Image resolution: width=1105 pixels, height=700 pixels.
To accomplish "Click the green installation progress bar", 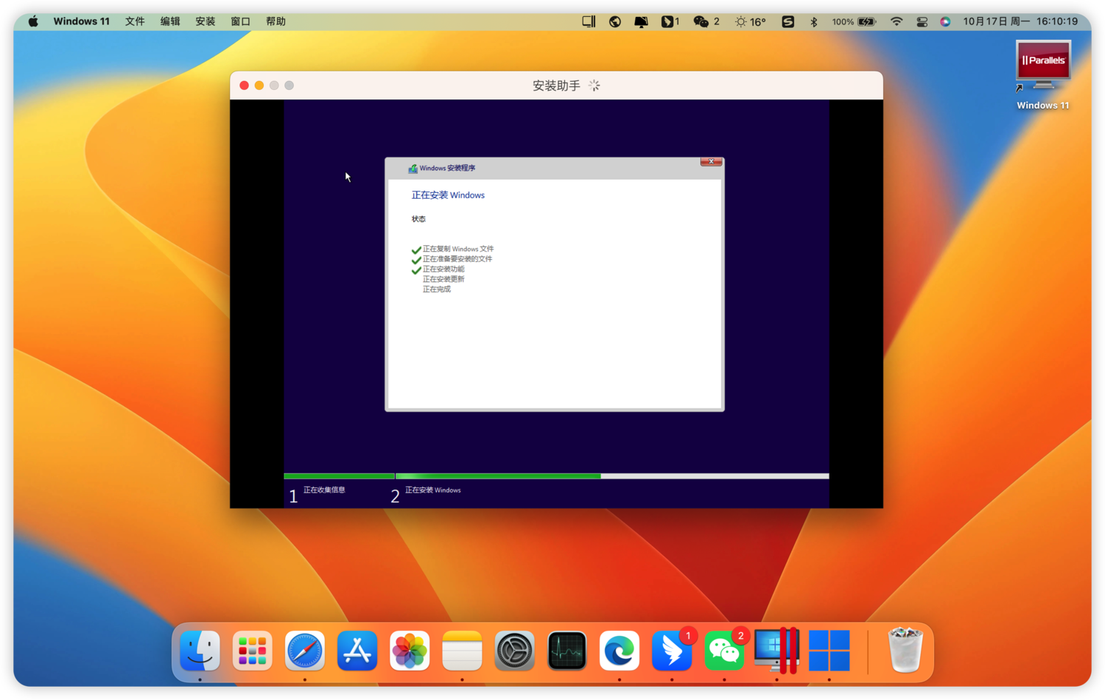I will [x=556, y=476].
